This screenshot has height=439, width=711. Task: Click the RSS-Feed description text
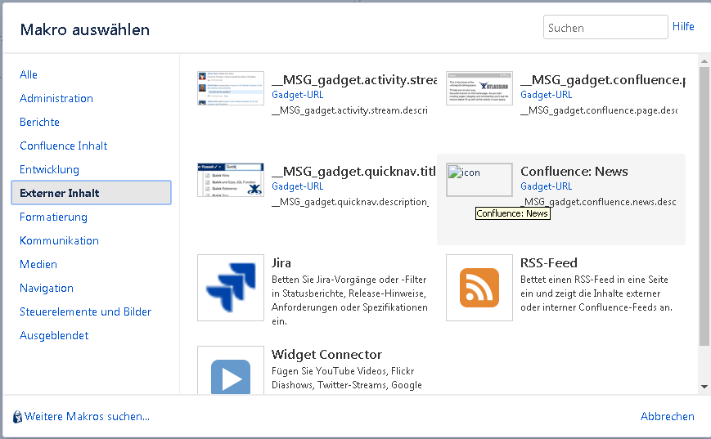click(x=596, y=293)
